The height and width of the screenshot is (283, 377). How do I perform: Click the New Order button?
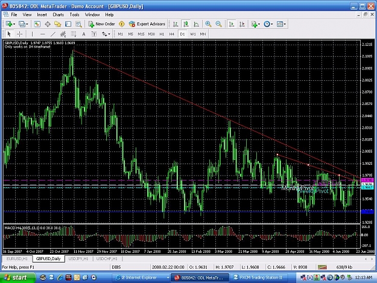[x=101, y=24]
